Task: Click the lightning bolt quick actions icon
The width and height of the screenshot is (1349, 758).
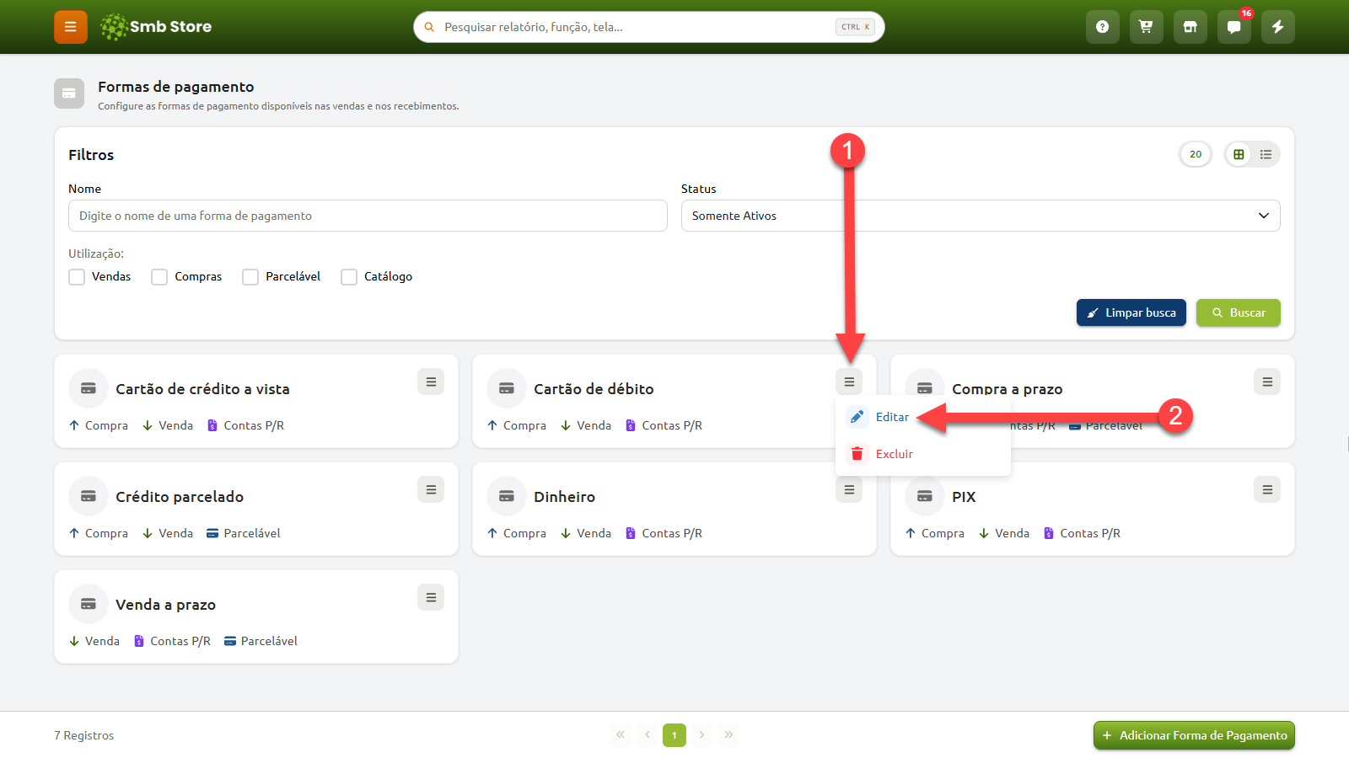Action: click(1278, 27)
